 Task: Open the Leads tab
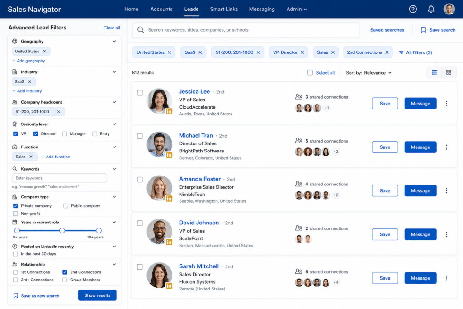coord(191,9)
